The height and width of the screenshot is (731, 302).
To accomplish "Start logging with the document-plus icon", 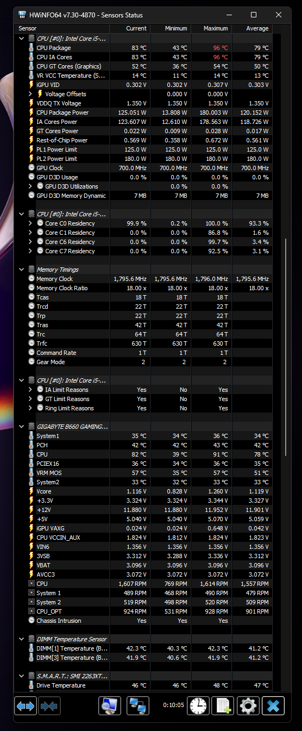I will [223, 705].
